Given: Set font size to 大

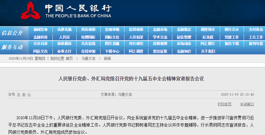Looking at the screenshot, I should 19,94.
